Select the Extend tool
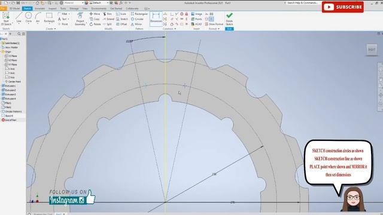Screen dimensions: 383x215 (x=108, y=19)
